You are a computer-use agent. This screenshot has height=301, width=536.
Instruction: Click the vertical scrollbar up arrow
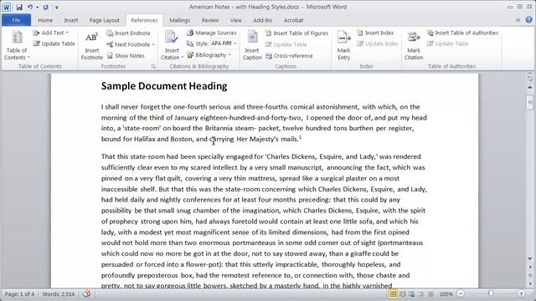click(x=530, y=88)
